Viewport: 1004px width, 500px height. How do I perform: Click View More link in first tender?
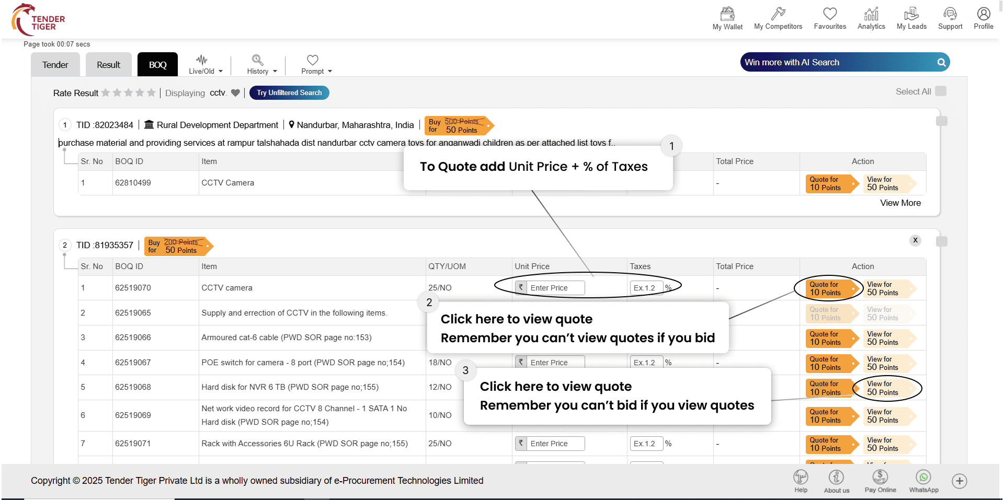pyautogui.click(x=900, y=203)
